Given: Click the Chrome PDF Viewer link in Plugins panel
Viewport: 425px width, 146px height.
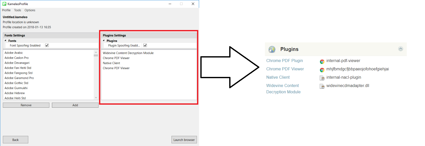Looking at the screenshot, I should [x=285, y=69].
